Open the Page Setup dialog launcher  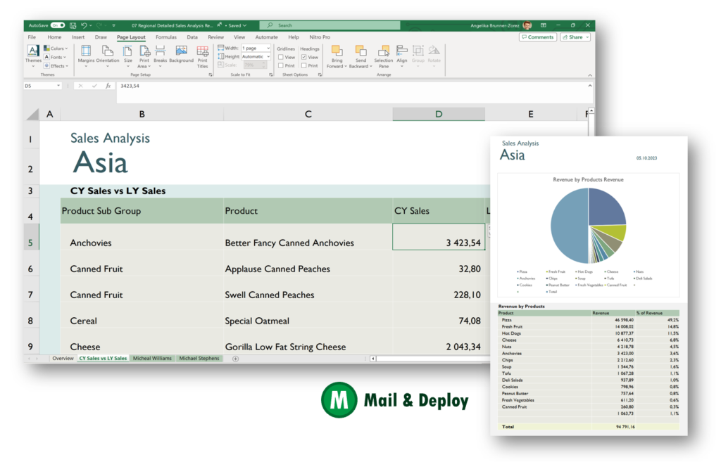coord(211,75)
